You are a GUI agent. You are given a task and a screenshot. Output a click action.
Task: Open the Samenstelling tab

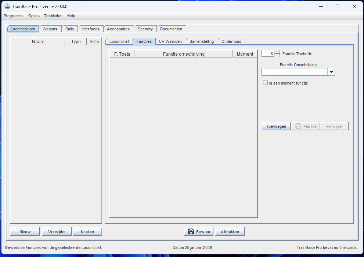click(202, 41)
